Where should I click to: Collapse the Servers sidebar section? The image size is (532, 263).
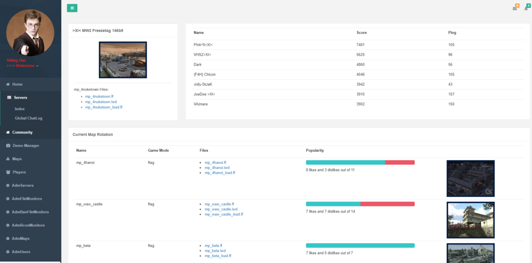pos(20,97)
